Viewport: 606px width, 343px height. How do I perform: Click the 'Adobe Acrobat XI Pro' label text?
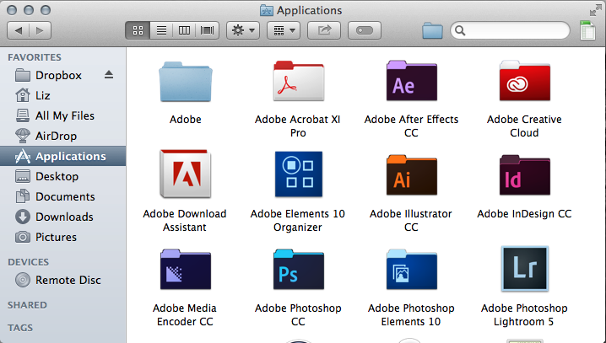pos(298,126)
